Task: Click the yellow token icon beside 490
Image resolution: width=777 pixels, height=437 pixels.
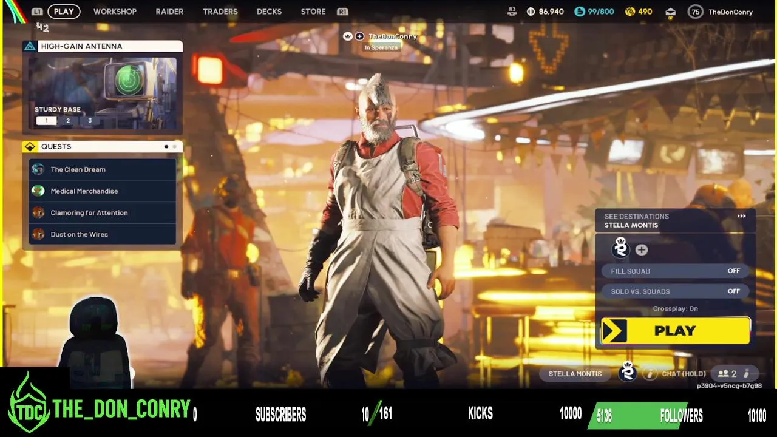Action: coord(629,12)
